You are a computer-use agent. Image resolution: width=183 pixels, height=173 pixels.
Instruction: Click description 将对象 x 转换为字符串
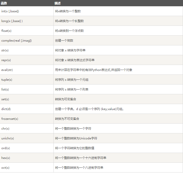point(70,50)
